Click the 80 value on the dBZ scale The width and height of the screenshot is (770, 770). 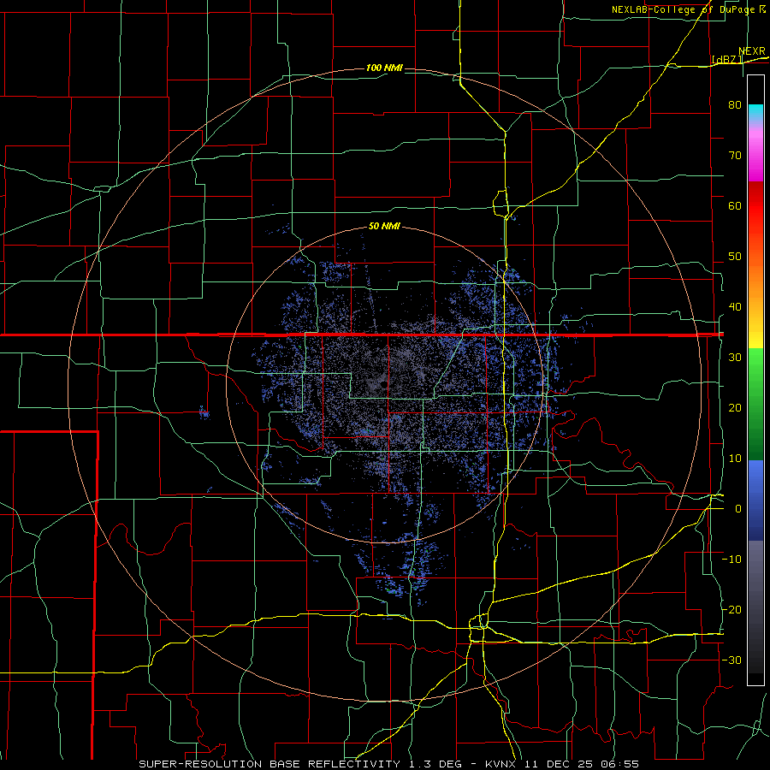(735, 105)
